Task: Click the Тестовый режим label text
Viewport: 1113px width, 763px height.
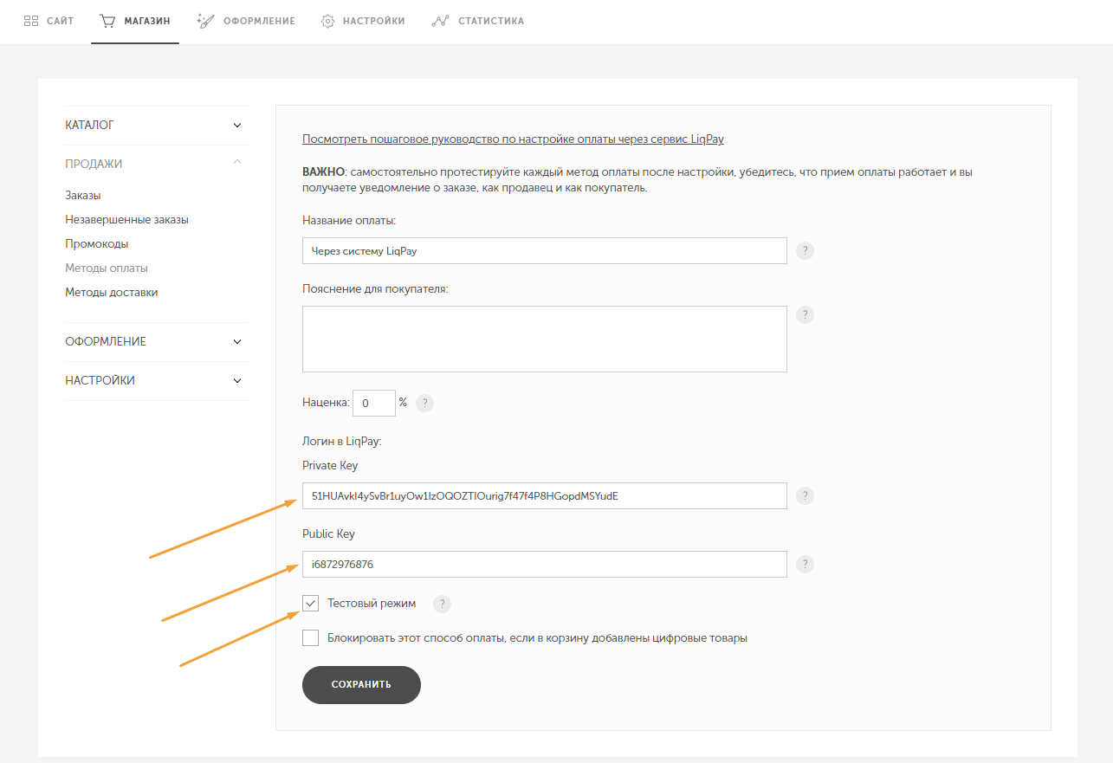Action: click(372, 604)
